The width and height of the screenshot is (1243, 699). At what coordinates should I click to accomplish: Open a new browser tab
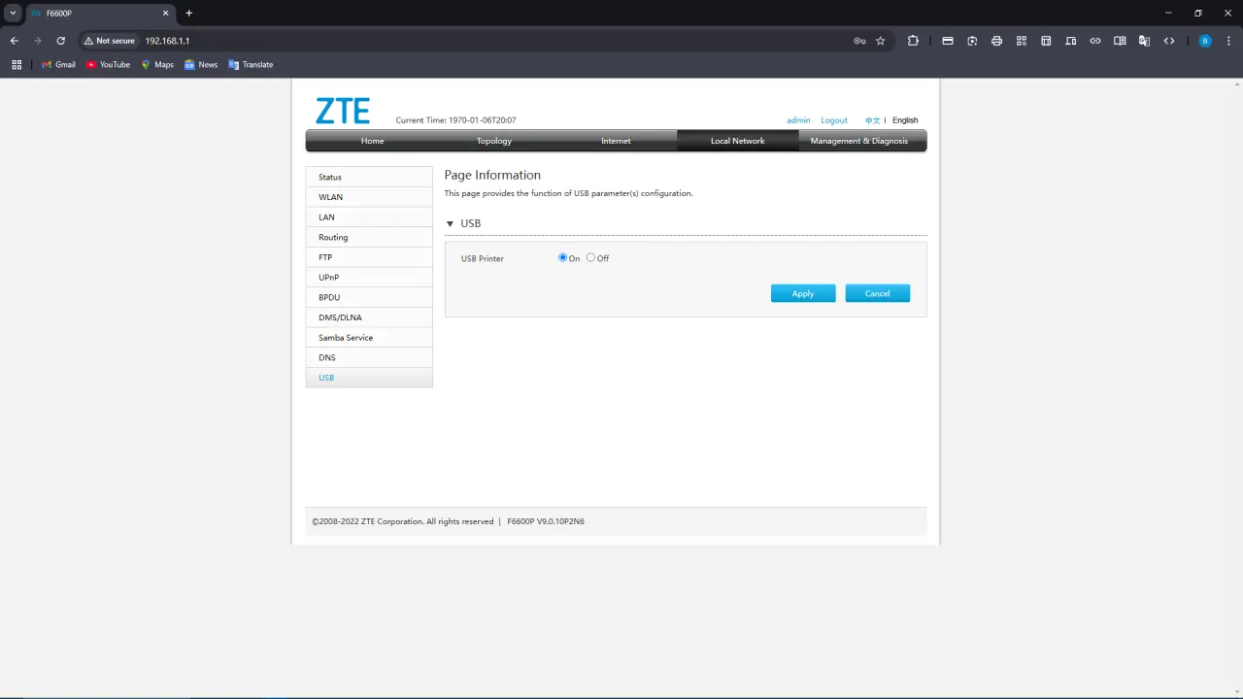(x=189, y=13)
